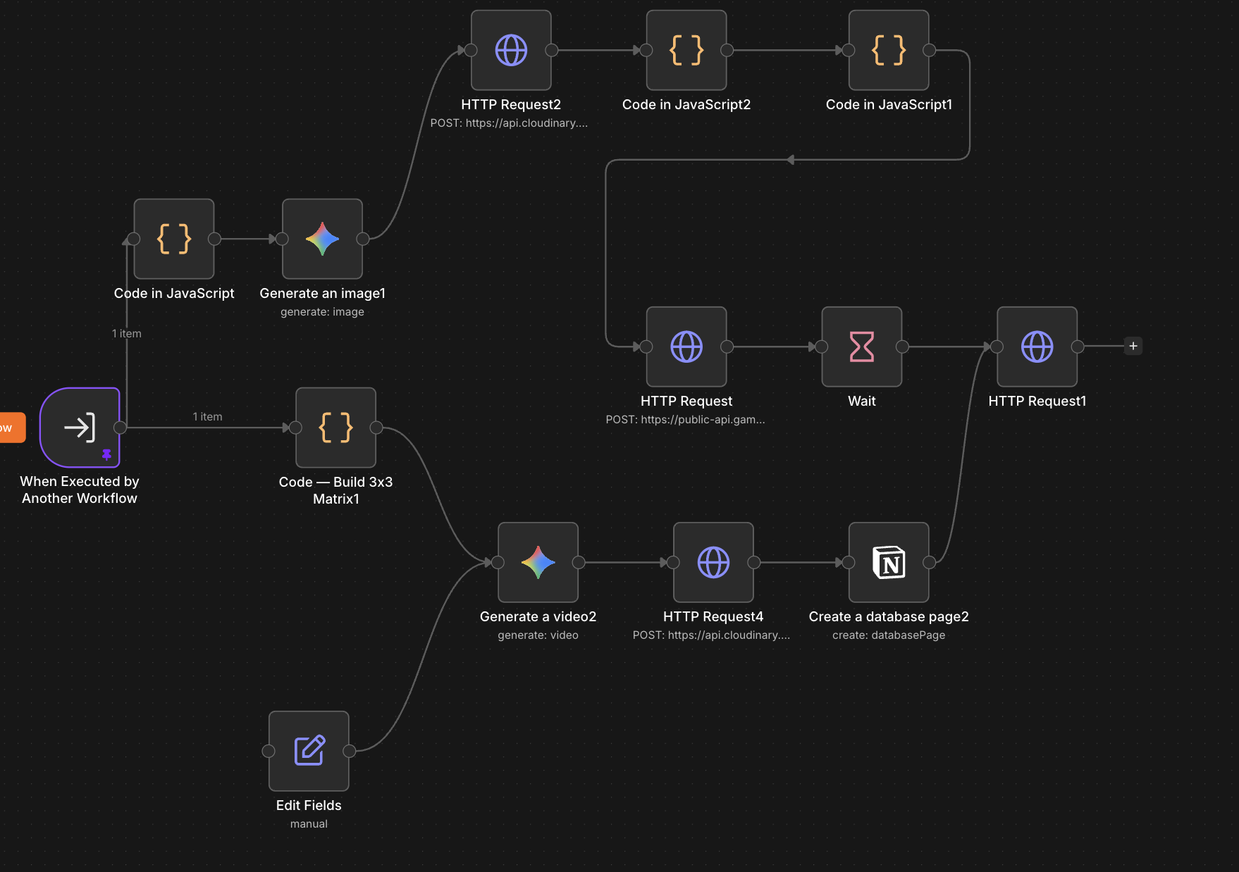The width and height of the screenshot is (1239, 872).
Task: Click the 'generate: image' subtitle
Action: (322, 311)
